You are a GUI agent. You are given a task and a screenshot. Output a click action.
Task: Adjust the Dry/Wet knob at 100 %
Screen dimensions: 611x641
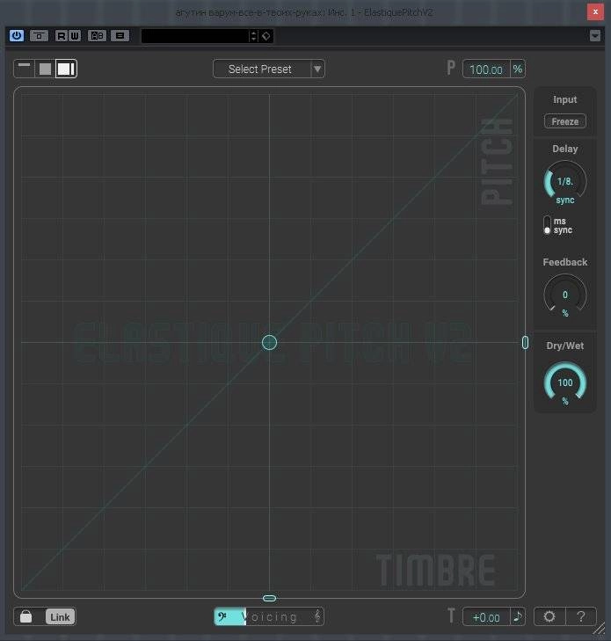(564, 382)
